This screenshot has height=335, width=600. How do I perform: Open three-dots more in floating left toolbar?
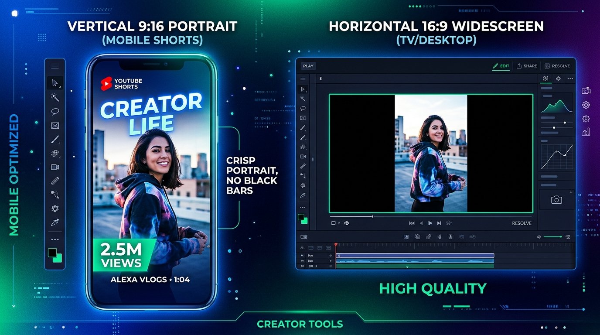coord(55,239)
